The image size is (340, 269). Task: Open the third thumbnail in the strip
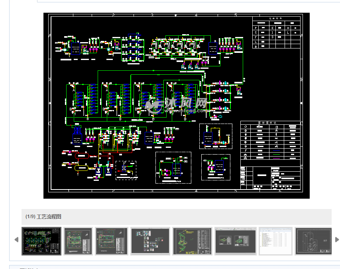pos(112,241)
